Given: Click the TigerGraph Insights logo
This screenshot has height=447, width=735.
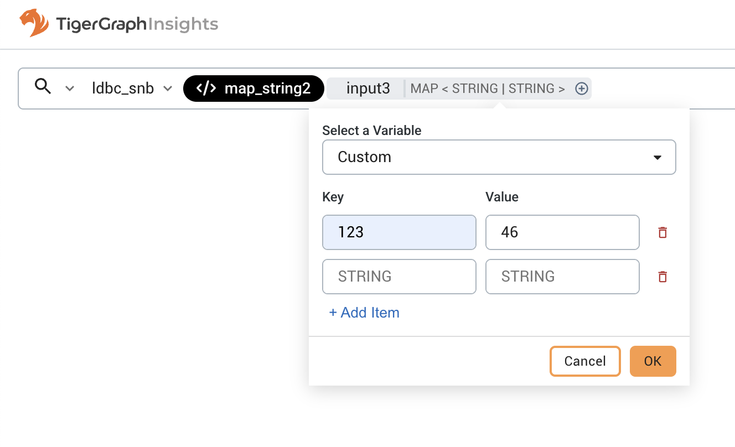Looking at the screenshot, I should [119, 23].
